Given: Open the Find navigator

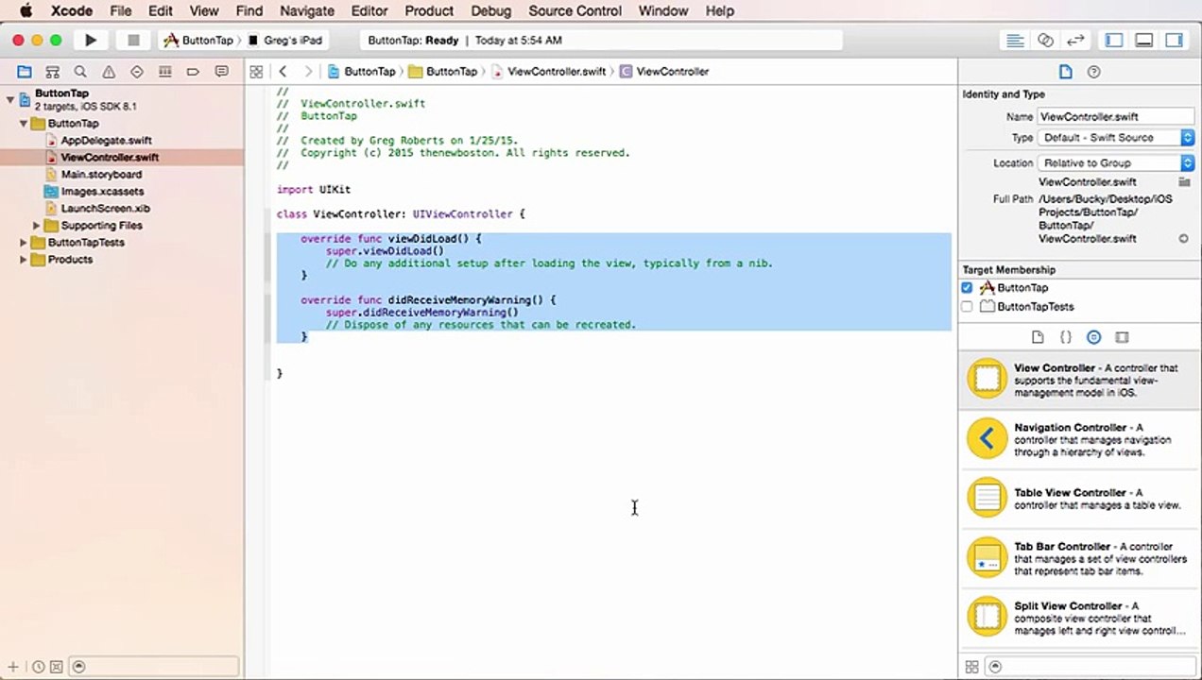Looking at the screenshot, I should click(80, 72).
